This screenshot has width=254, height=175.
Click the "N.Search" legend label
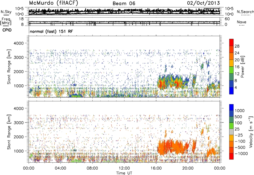245,12
